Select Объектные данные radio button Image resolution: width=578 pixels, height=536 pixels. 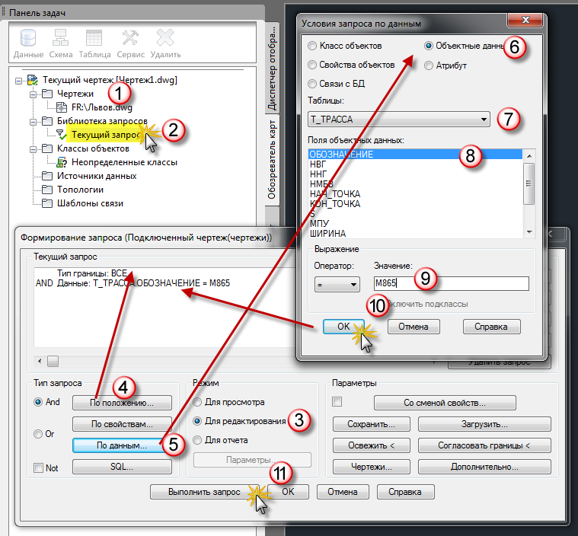[x=428, y=46]
